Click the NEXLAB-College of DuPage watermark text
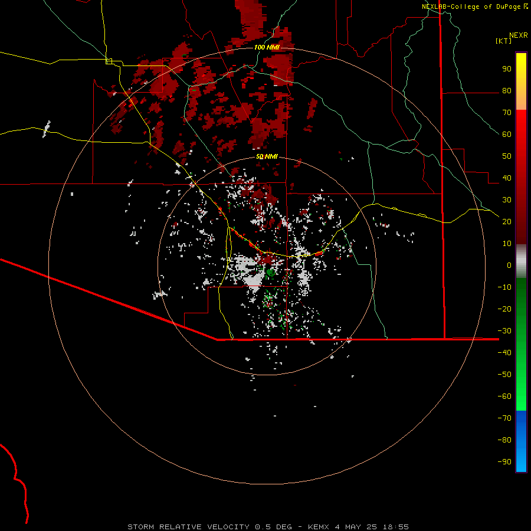Image resolution: width=531 pixels, height=531 pixels. pos(475,6)
